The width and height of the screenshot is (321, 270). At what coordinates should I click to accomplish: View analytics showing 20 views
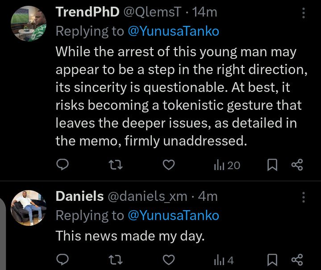[x=227, y=165]
